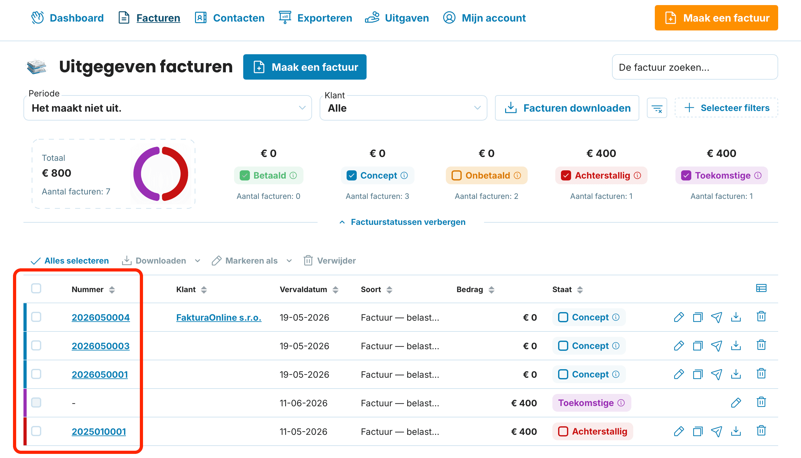Screen dimensions: 801x458
Task: Click the invoice search field
Action: click(695, 67)
